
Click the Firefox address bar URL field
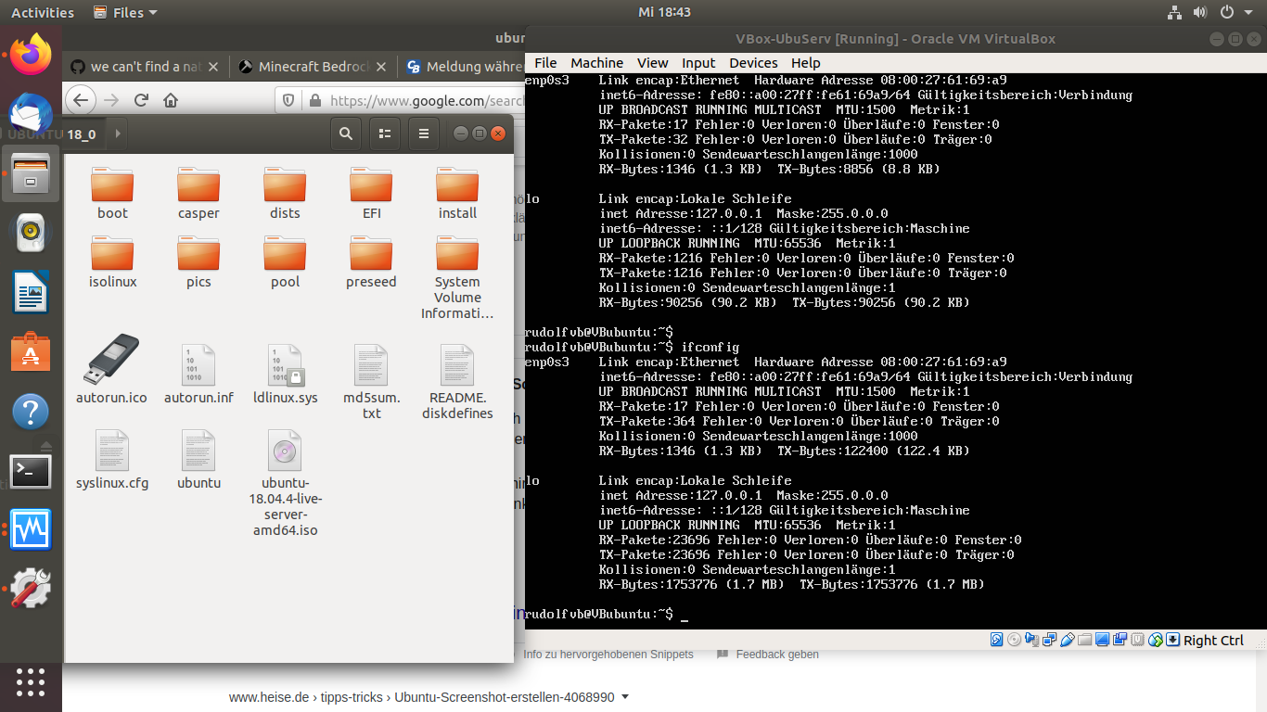pyautogui.click(x=427, y=100)
